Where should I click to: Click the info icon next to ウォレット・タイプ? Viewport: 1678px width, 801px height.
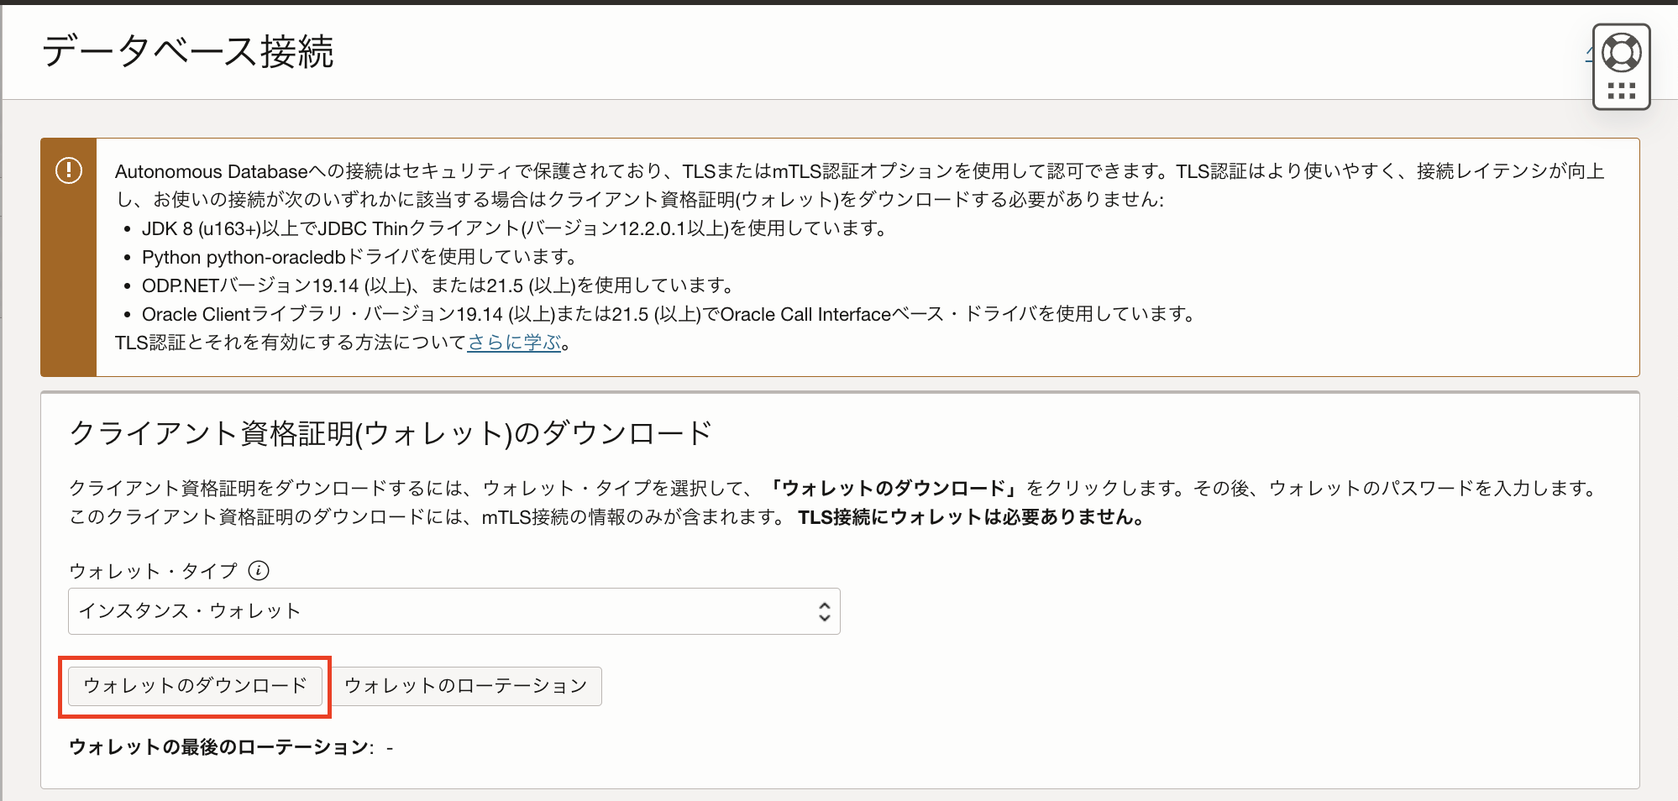[260, 570]
